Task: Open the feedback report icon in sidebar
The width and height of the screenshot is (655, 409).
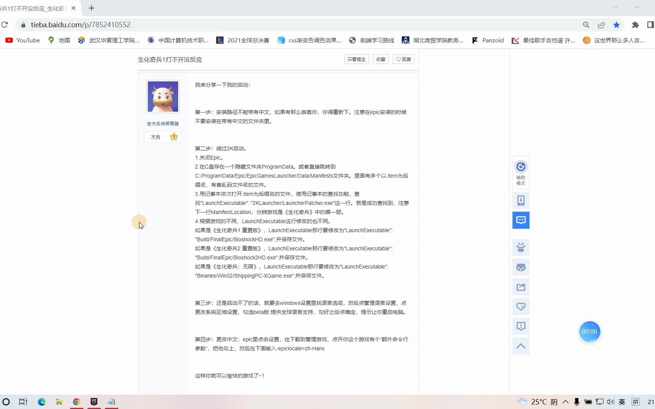Action: coord(521,326)
